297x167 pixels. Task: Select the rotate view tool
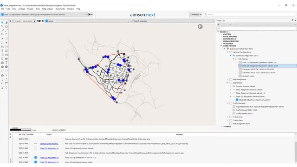pos(6,26)
